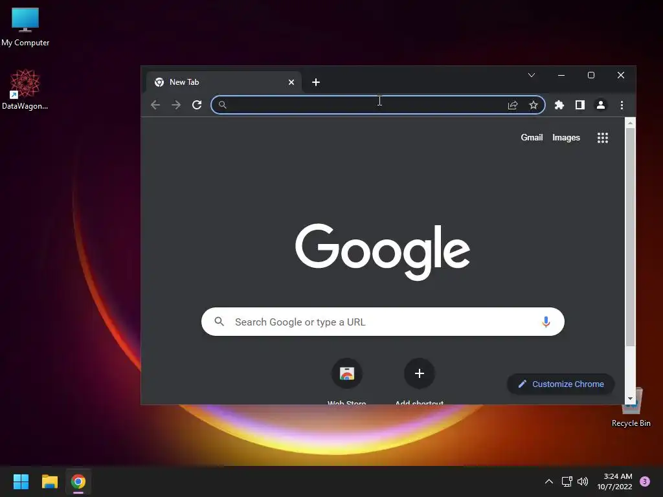
Task: Minimize the Chrome window
Action: click(561, 75)
